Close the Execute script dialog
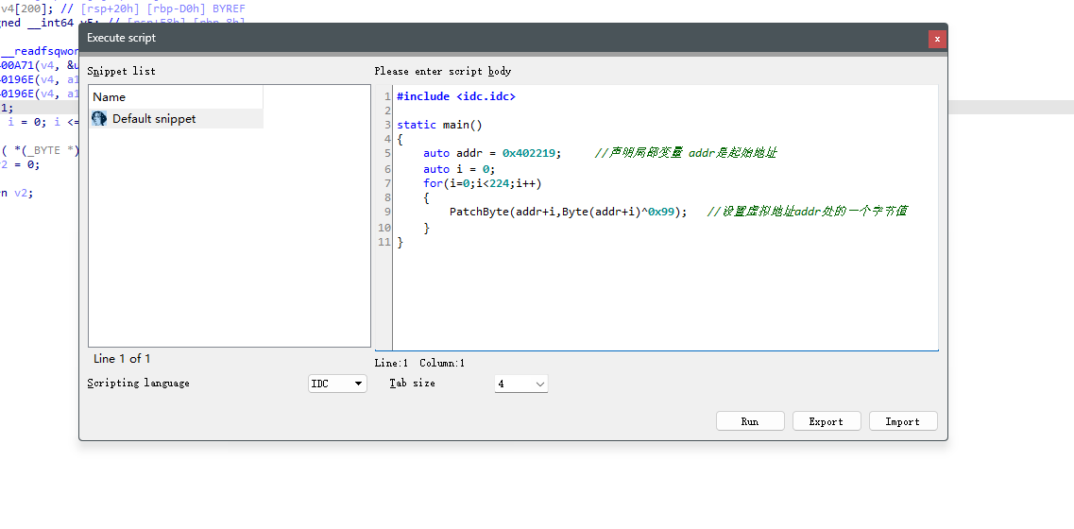Viewport: 1074px width, 529px height. pyautogui.click(x=937, y=39)
